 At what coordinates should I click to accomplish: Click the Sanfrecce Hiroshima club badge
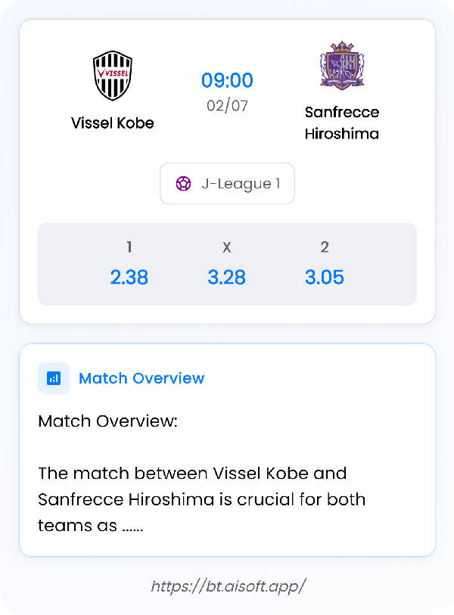point(342,67)
